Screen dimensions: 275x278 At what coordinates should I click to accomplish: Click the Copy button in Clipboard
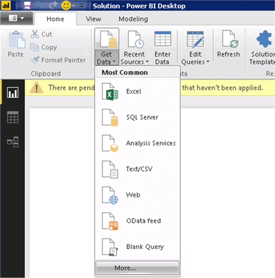(x=44, y=47)
